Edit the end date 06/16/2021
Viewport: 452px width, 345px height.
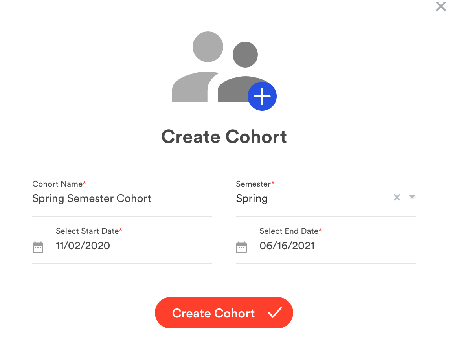tap(287, 246)
